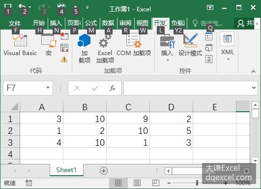Open Excel 加载项 gear icon
This screenshot has width=261, height=189.
pyautogui.click(x=105, y=48)
